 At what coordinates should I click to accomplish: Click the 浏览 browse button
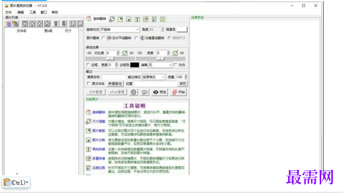point(183,83)
